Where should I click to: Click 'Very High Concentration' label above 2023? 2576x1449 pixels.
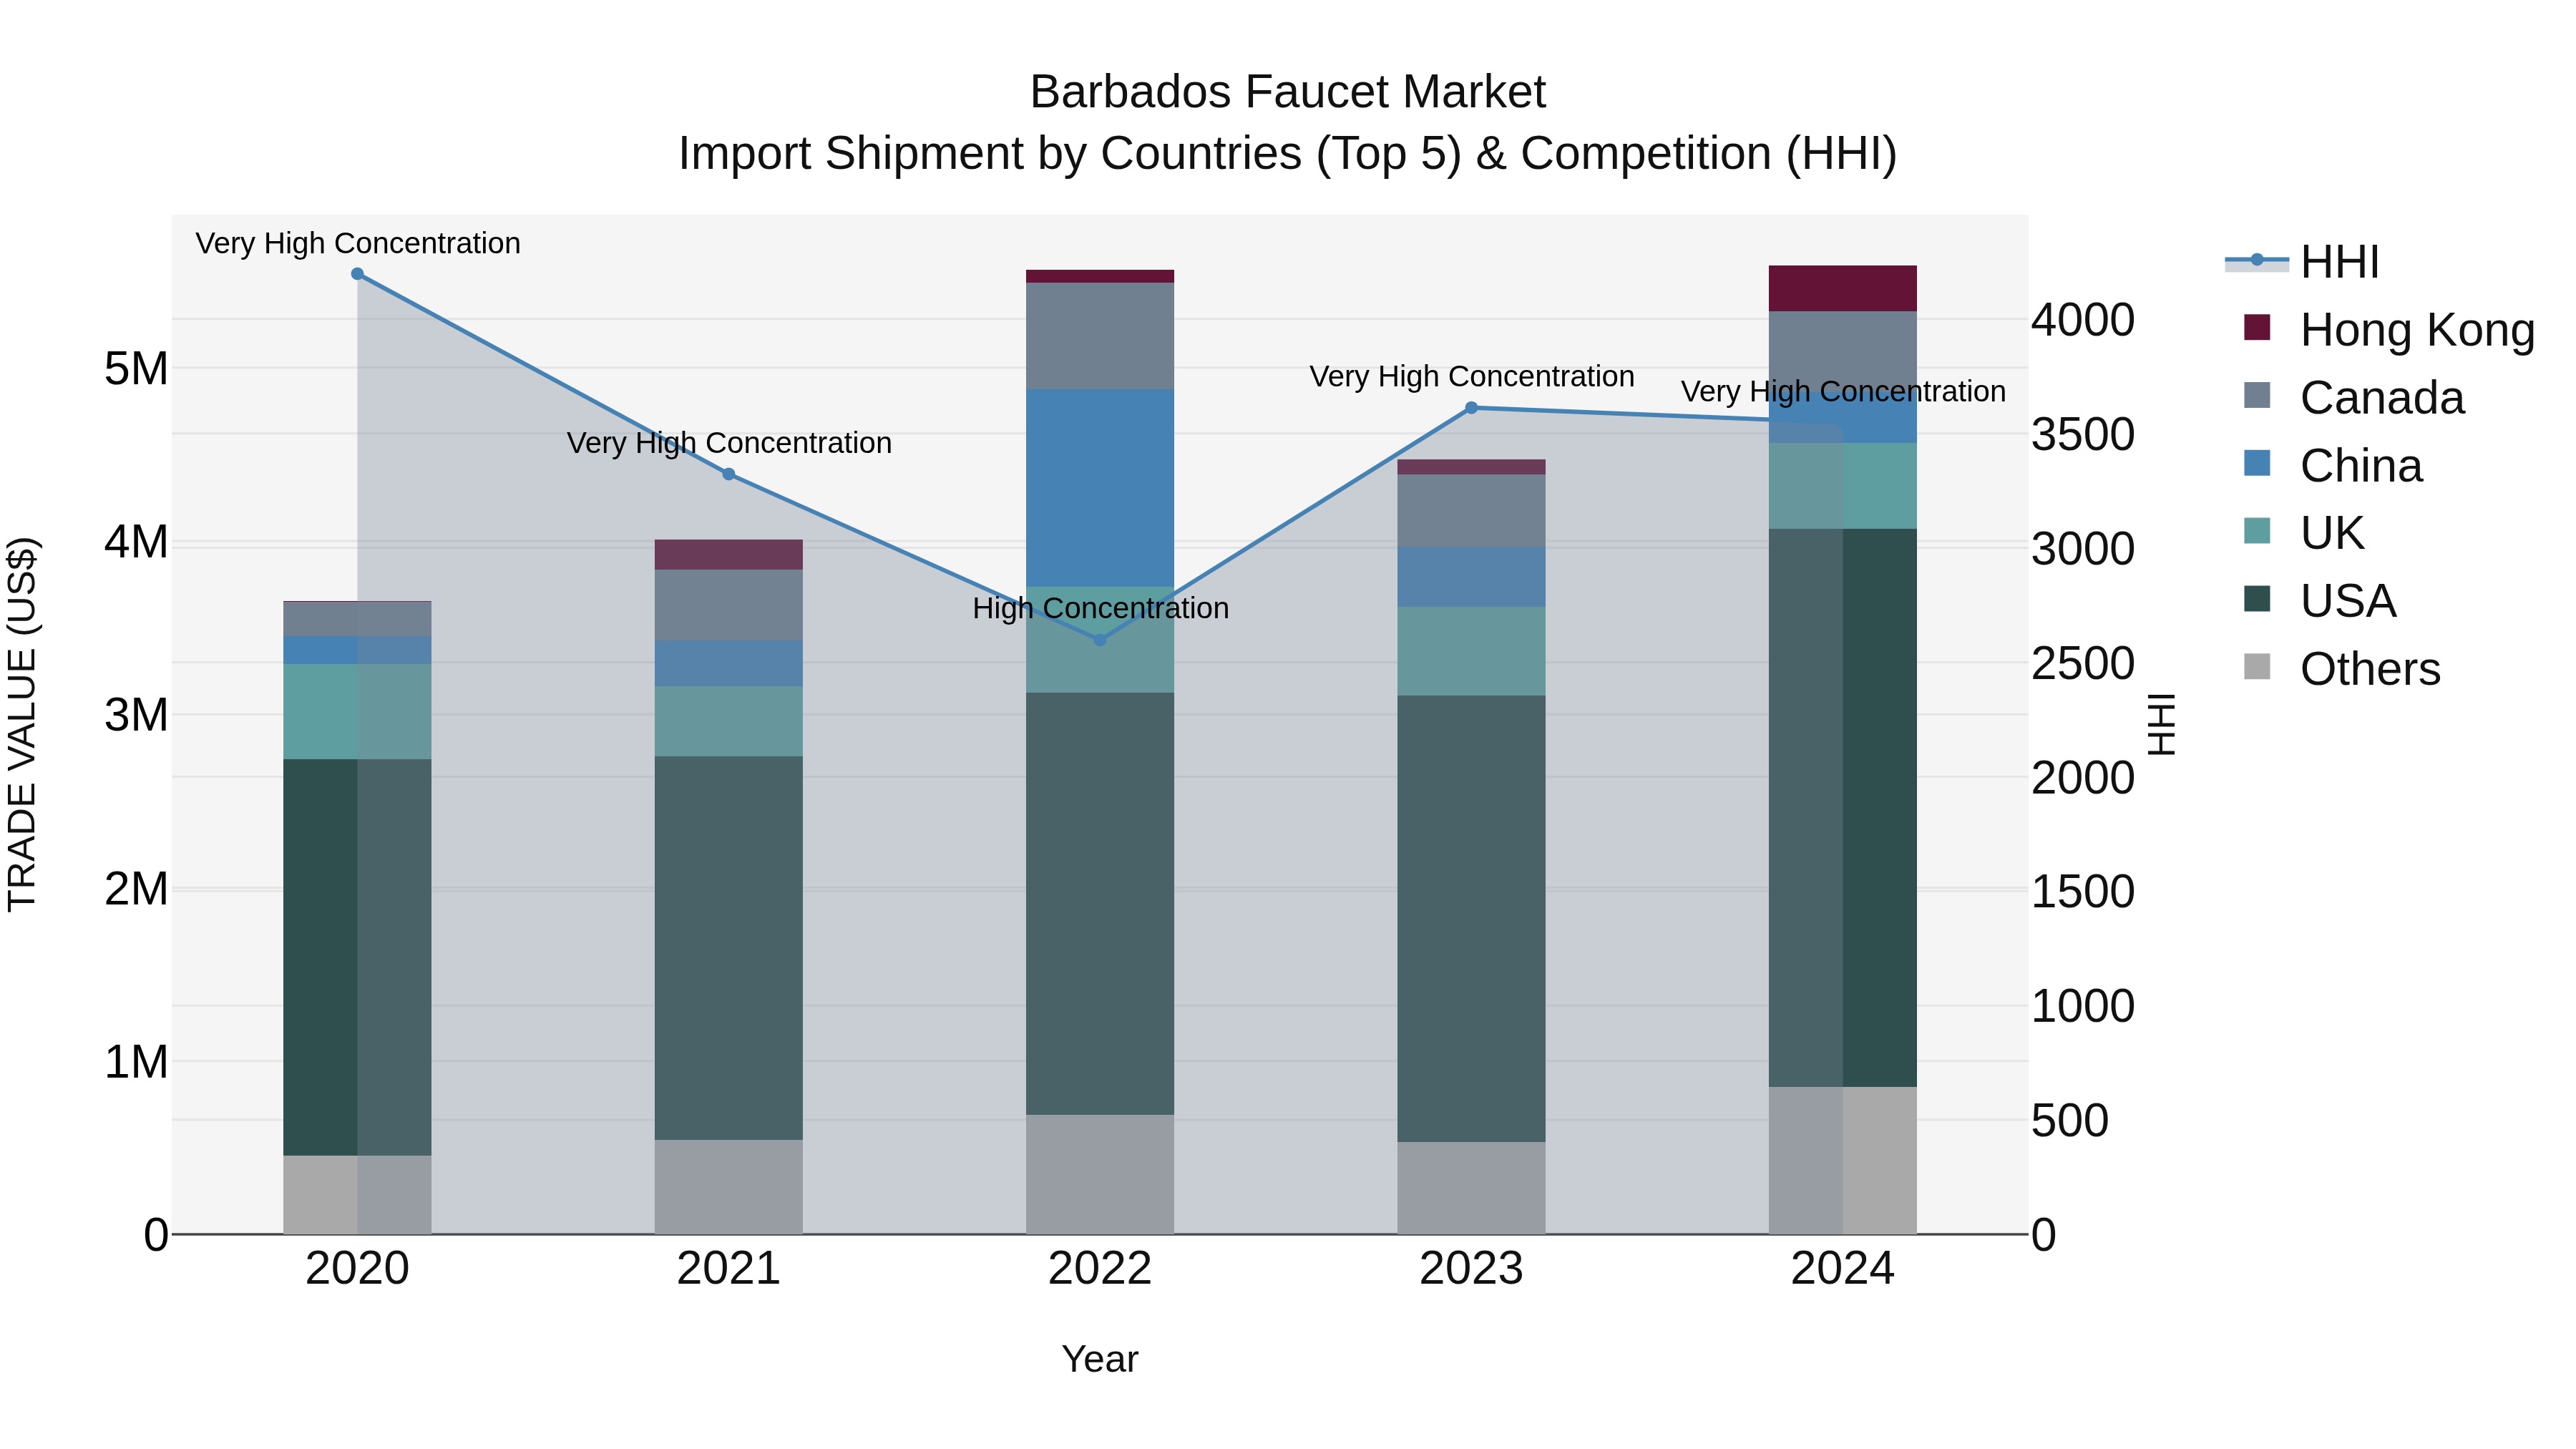point(1472,376)
